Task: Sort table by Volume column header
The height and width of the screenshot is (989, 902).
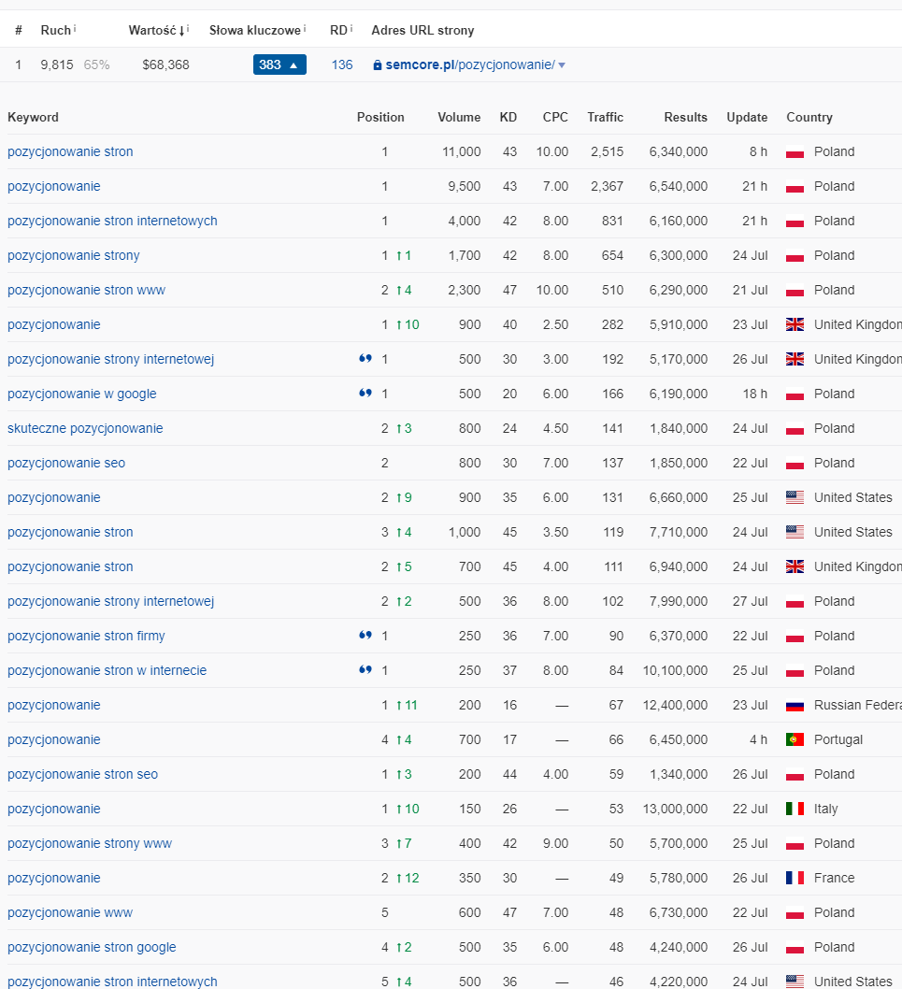Action: 459,118
